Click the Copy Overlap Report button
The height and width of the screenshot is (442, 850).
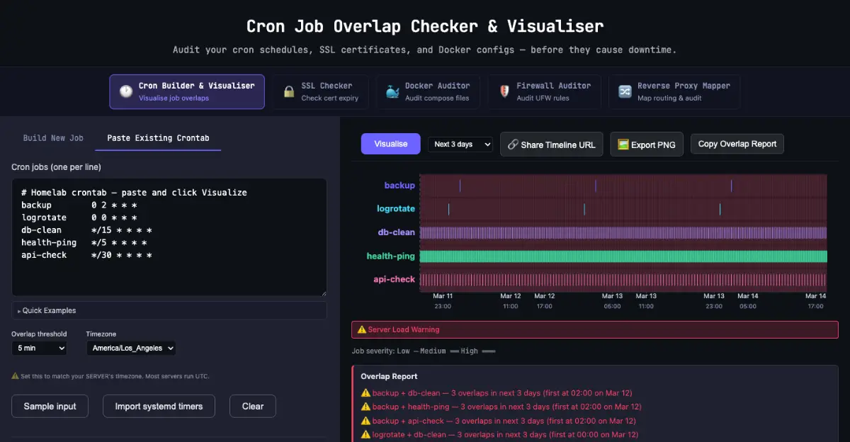[x=737, y=144]
